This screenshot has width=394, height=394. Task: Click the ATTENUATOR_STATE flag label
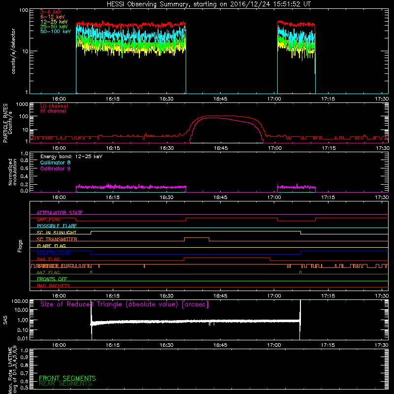pyautogui.click(x=60, y=213)
